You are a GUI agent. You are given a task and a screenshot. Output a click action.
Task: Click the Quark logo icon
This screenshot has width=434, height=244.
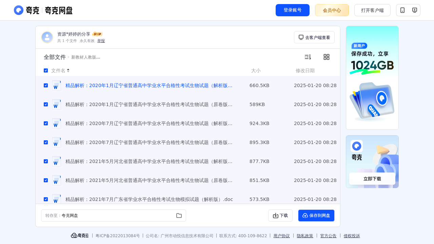tap(19, 10)
